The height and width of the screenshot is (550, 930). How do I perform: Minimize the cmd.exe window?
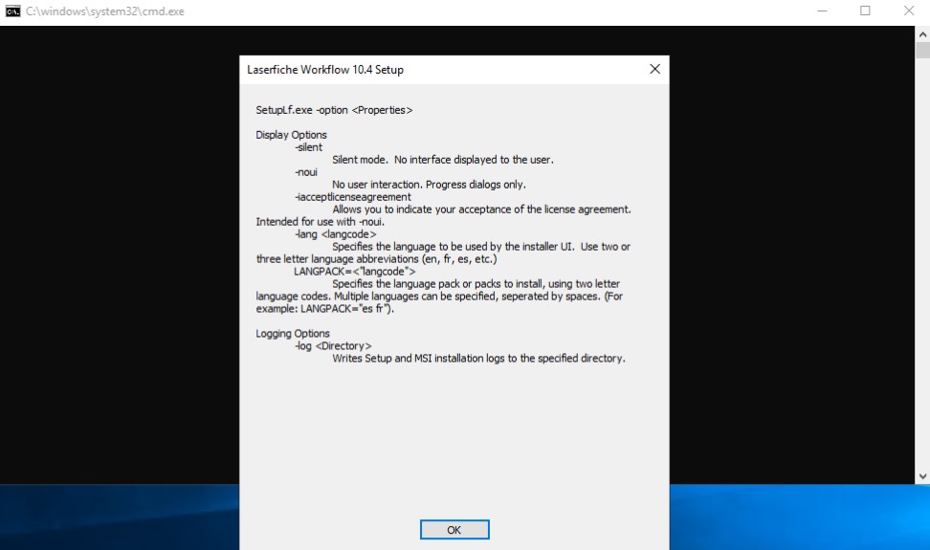coord(822,11)
